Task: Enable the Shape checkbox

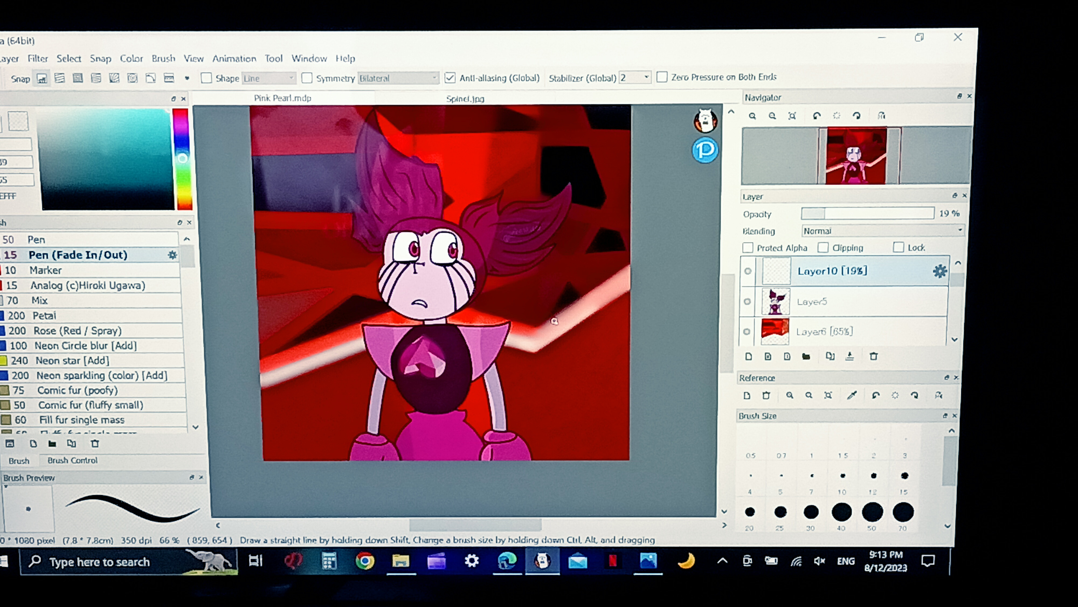Action: pos(206,78)
